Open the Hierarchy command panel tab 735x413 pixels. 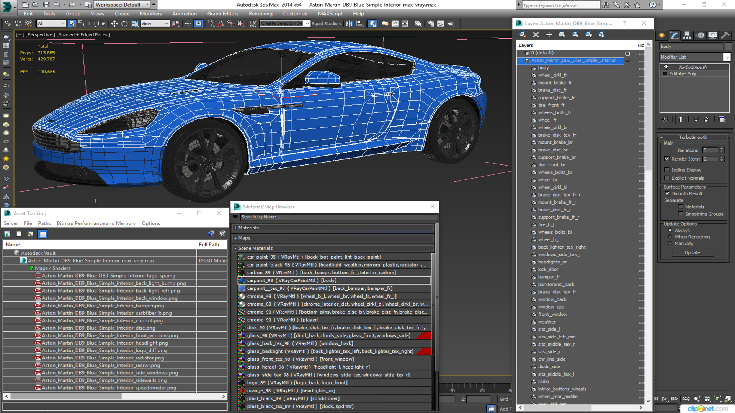687,35
